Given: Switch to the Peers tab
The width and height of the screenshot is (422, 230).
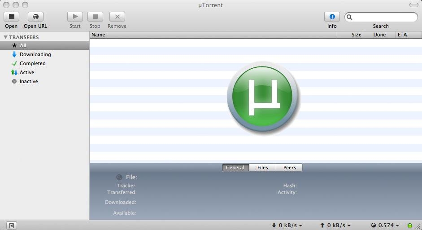Looking at the screenshot, I should (289, 168).
